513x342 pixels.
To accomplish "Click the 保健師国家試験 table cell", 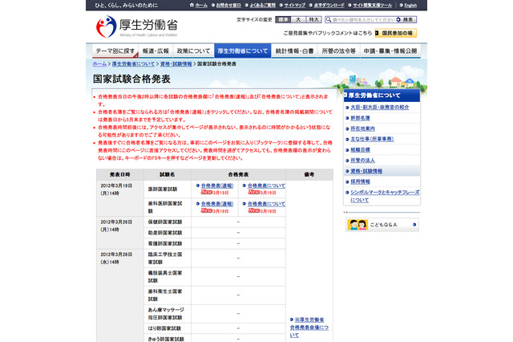I will pyautogui.click(x=168, y=222).
